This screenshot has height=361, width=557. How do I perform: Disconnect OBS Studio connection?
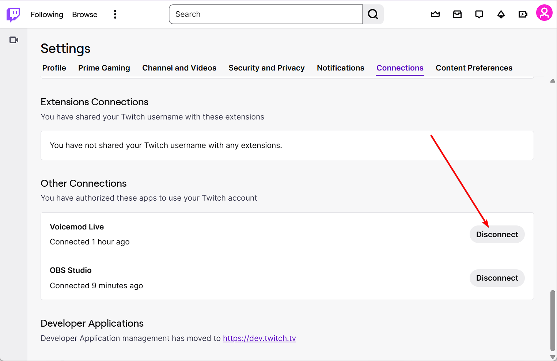click(497, 278)
